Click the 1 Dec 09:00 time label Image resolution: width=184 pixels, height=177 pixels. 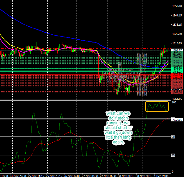(161, 176)
